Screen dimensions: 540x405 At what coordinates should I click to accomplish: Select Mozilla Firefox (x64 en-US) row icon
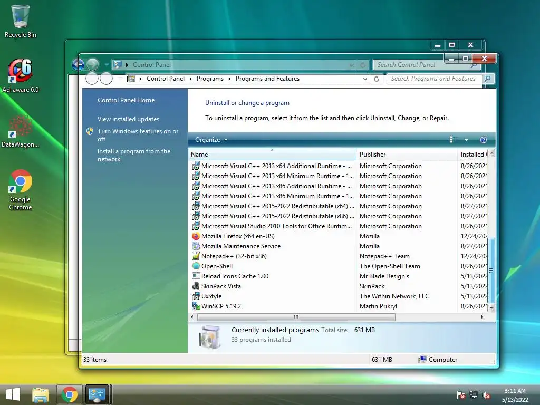pyautogui.click(x=196, y=236)
